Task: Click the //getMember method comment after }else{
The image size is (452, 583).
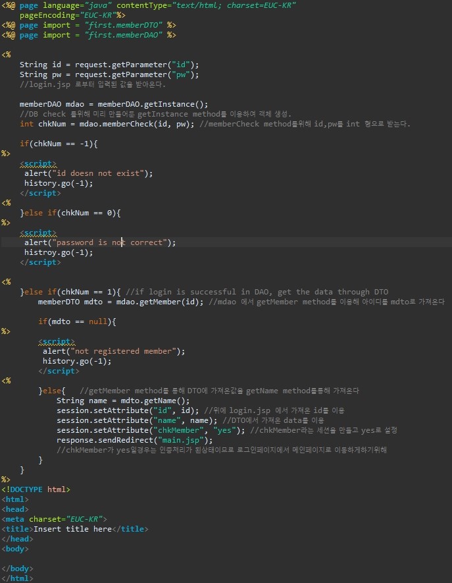Action: pyautogui.click(x=220, y=391)
